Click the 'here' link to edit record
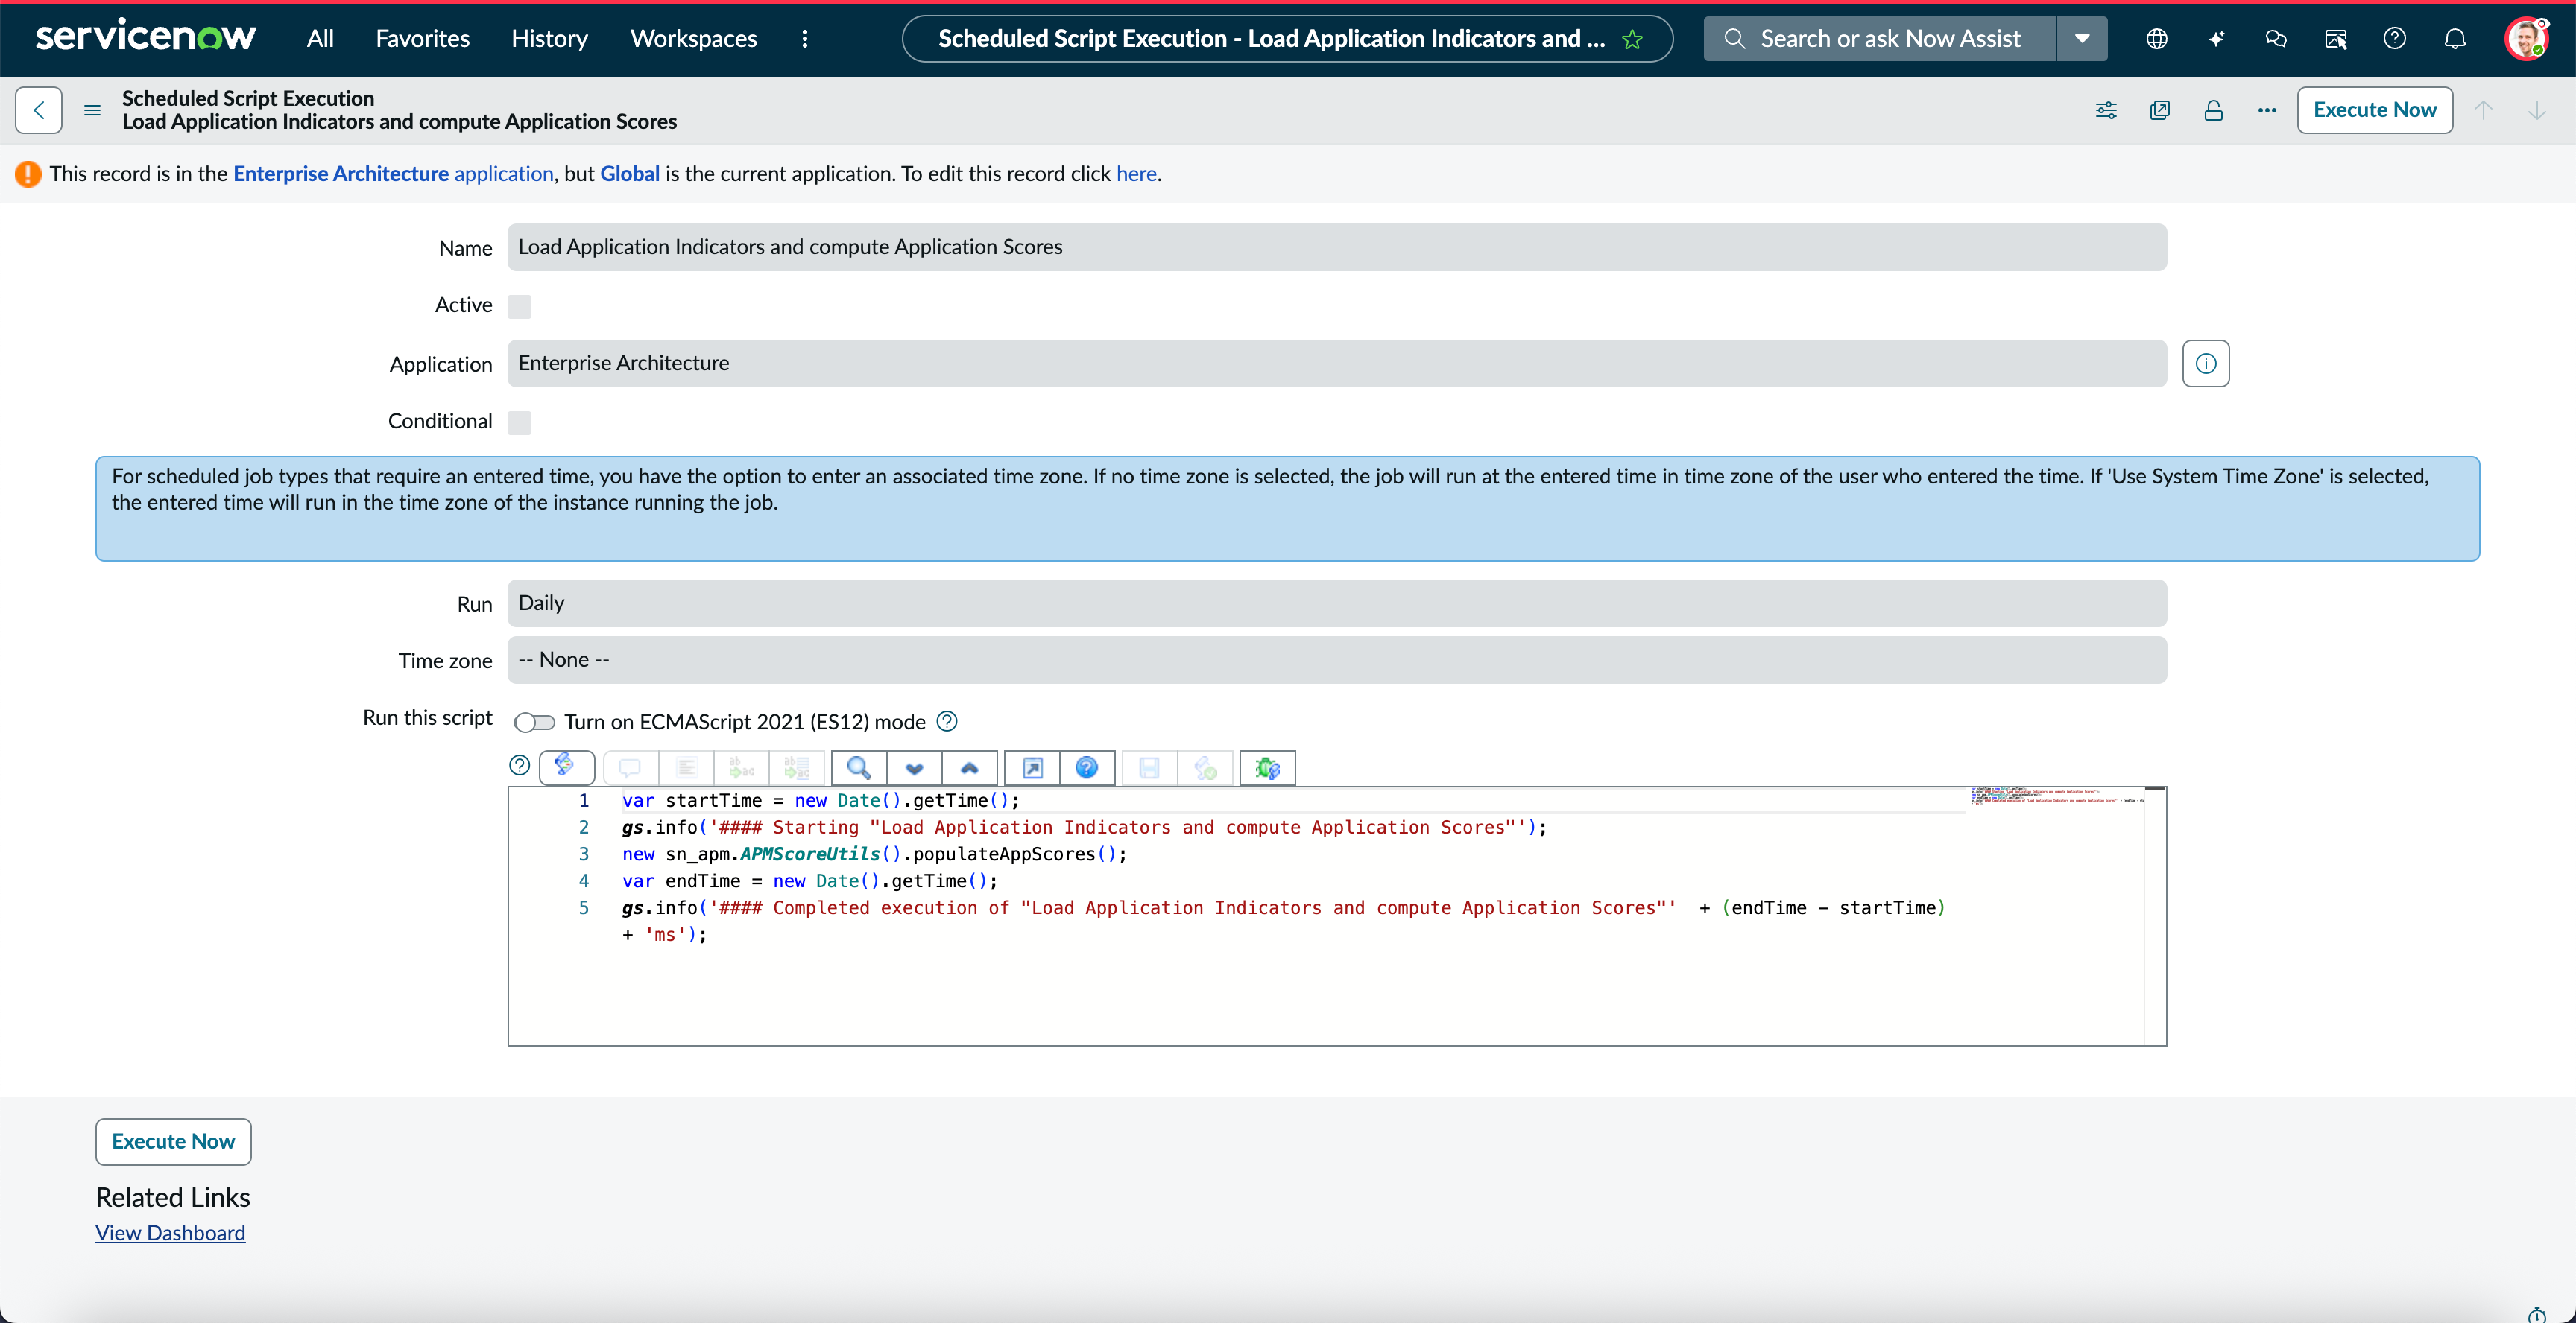This screenshot has height=1323, width=2576. point(1136,174)
